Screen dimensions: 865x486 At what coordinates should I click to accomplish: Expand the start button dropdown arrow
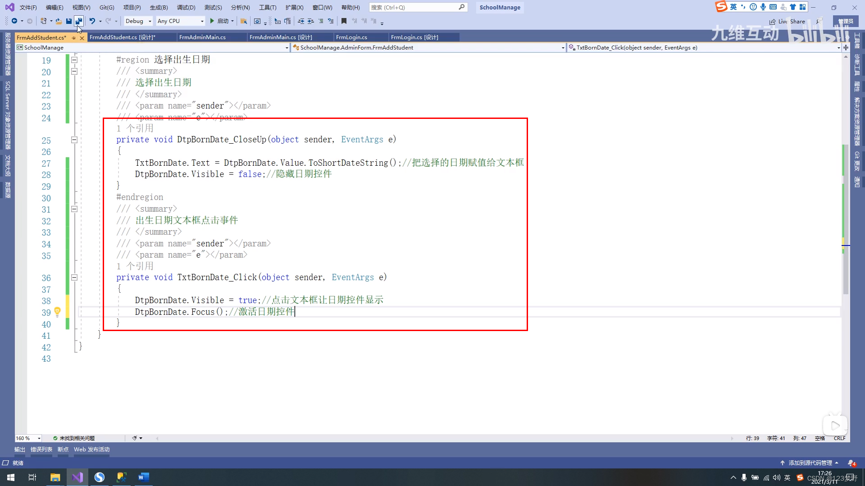click(232, 21)
